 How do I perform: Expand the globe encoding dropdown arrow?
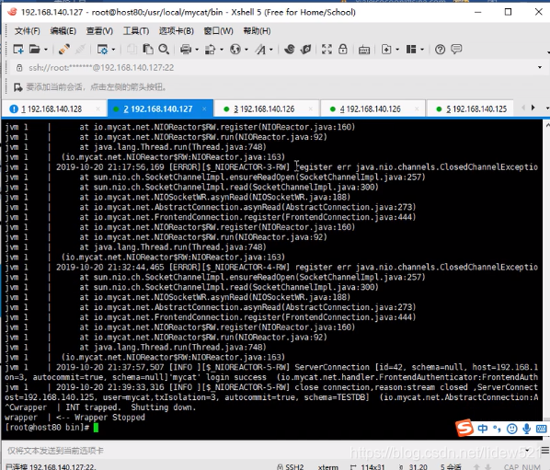point(246,50)
